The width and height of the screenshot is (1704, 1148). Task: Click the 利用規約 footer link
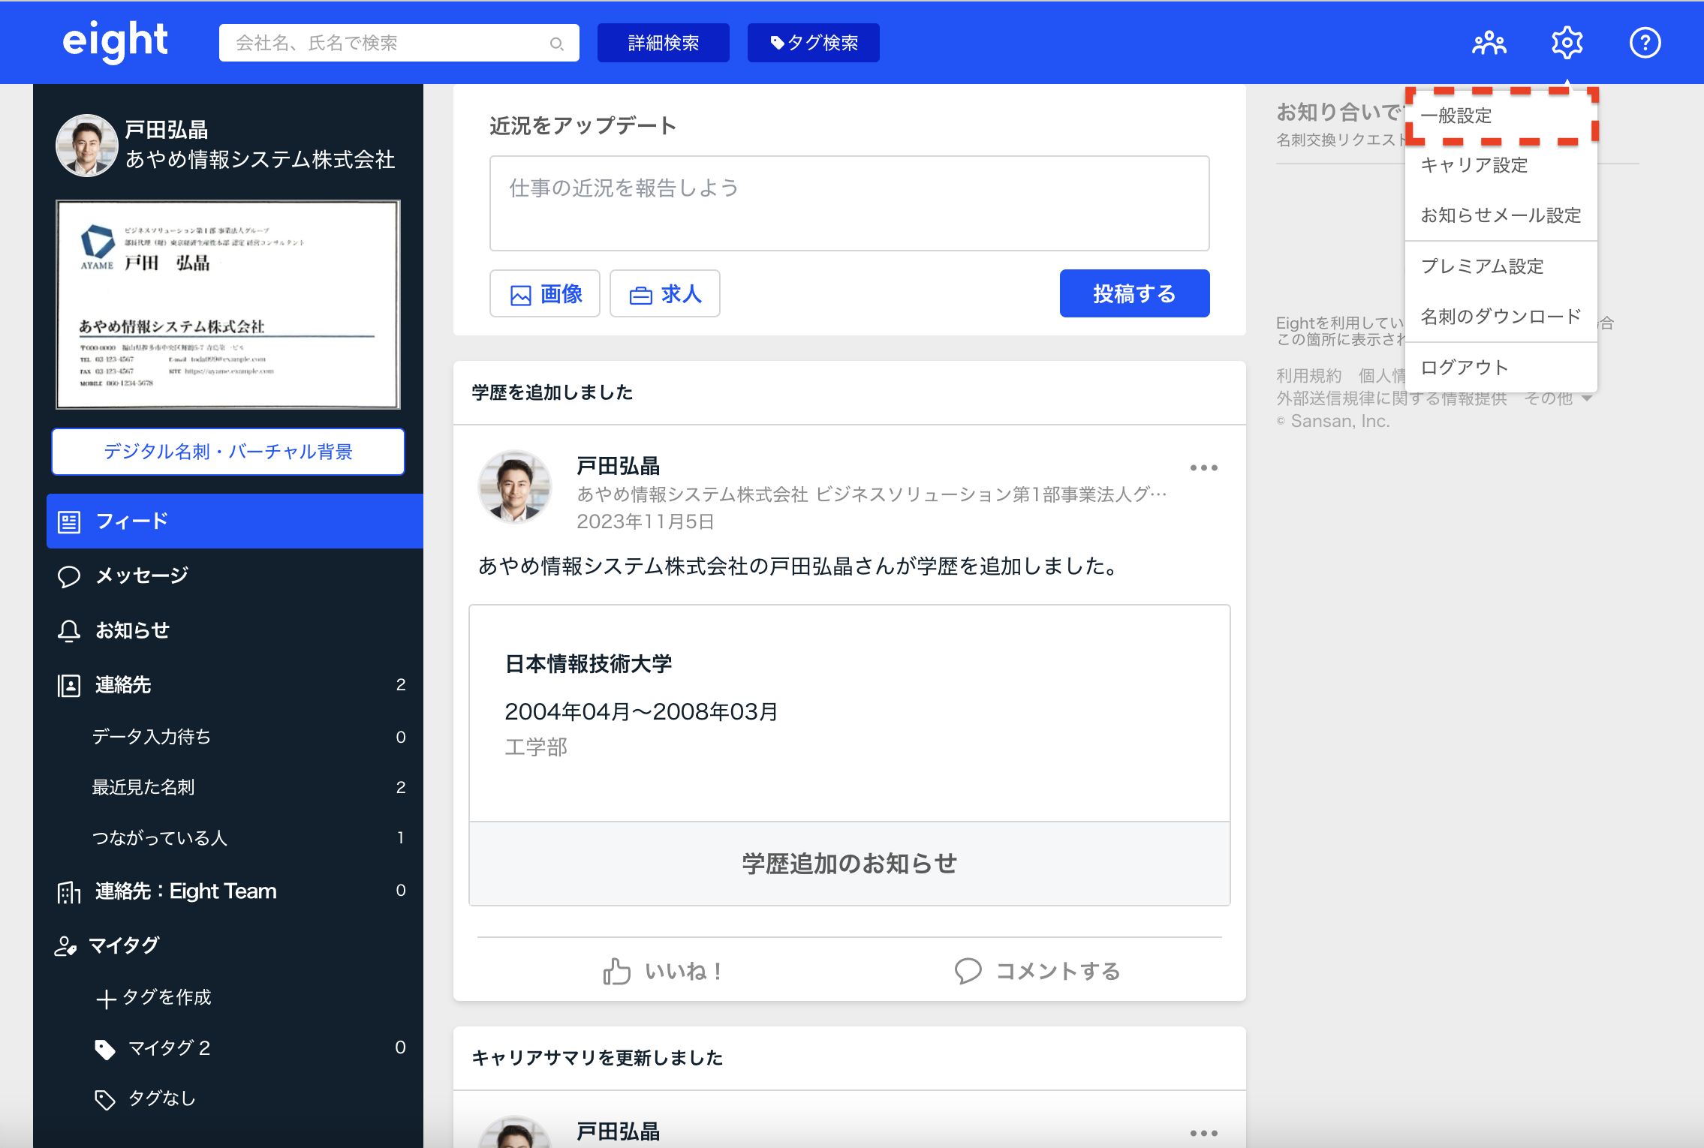click(x=1308, y=375)
